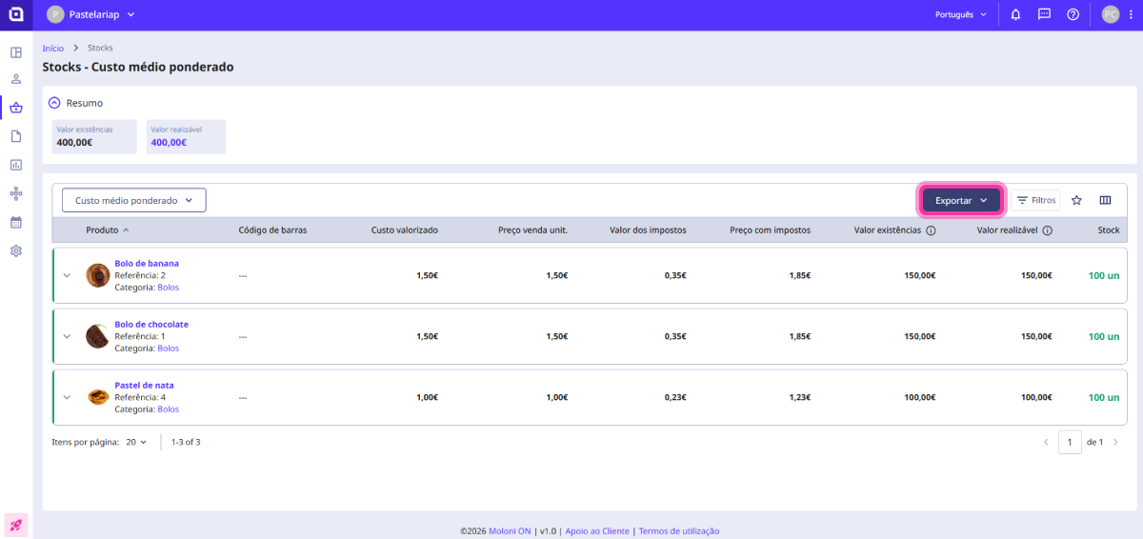1143x539 pixels.
Task: Open the Filtros button
Action: [x=1035, y=200]
